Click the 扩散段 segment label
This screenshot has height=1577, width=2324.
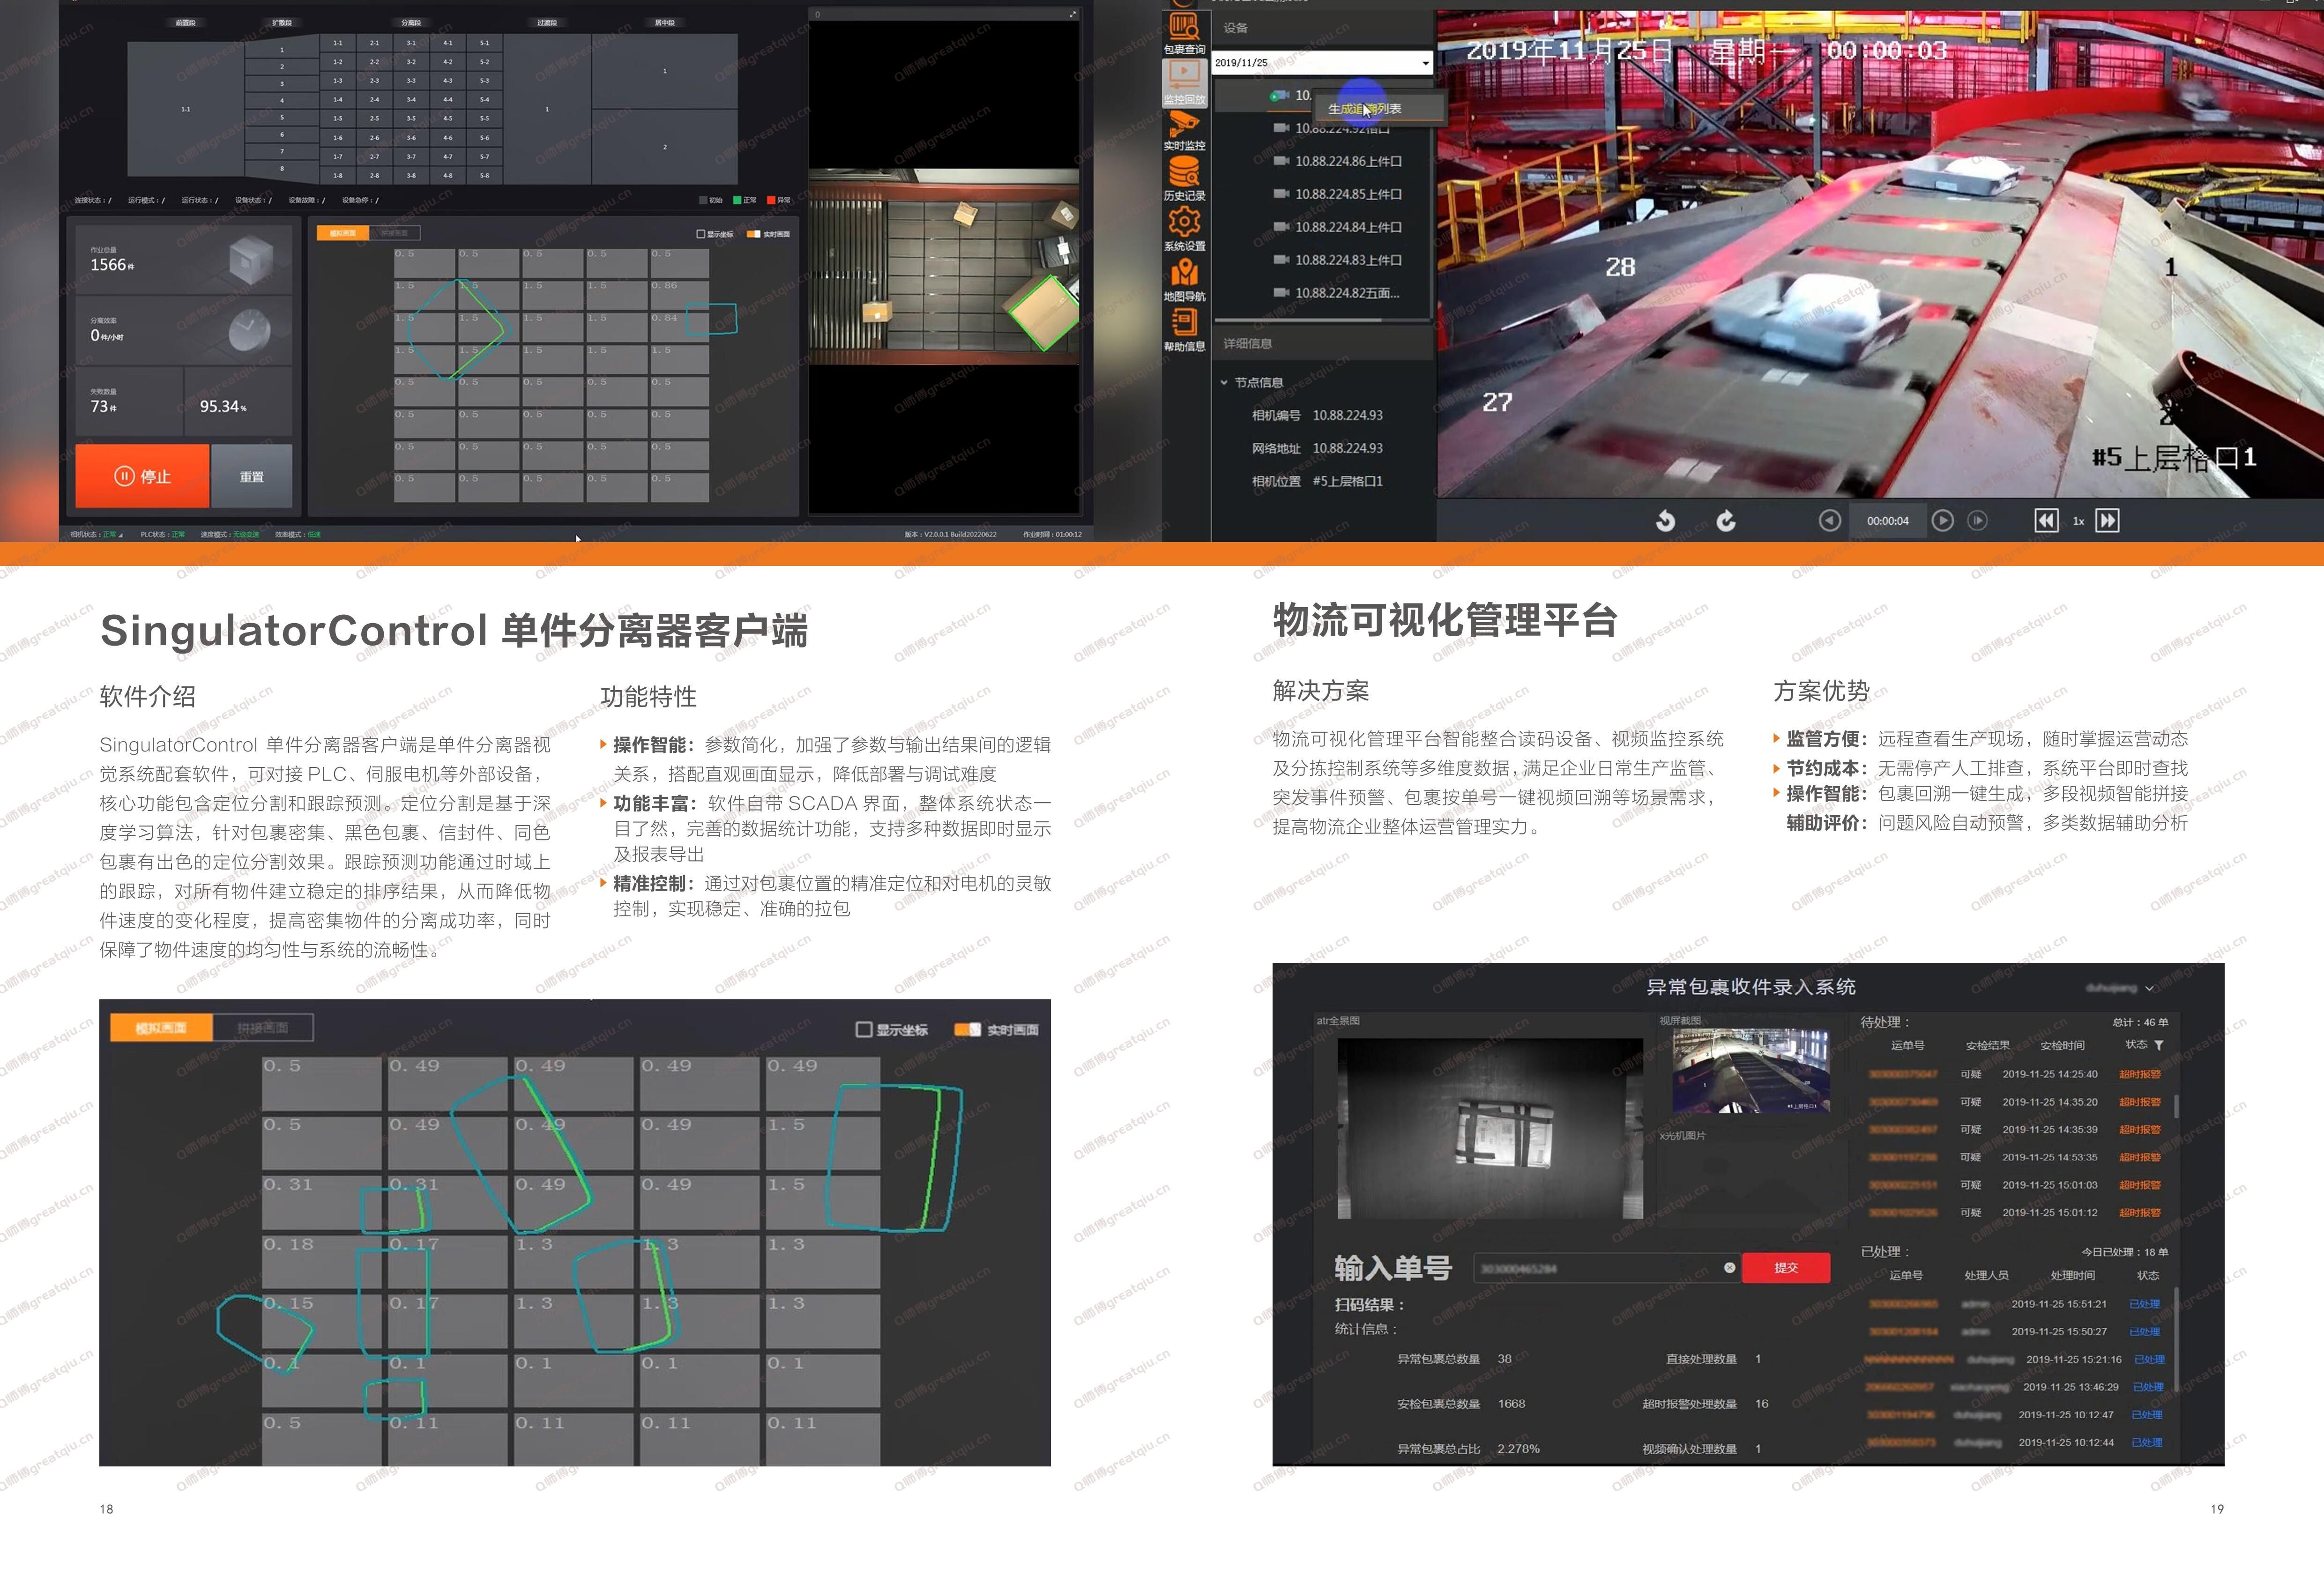coord(282,22)
